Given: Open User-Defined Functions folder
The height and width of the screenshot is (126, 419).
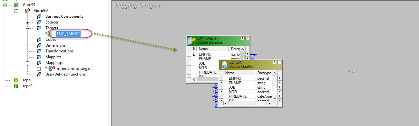Looking at the screenshot, I should tap(65, 74).
